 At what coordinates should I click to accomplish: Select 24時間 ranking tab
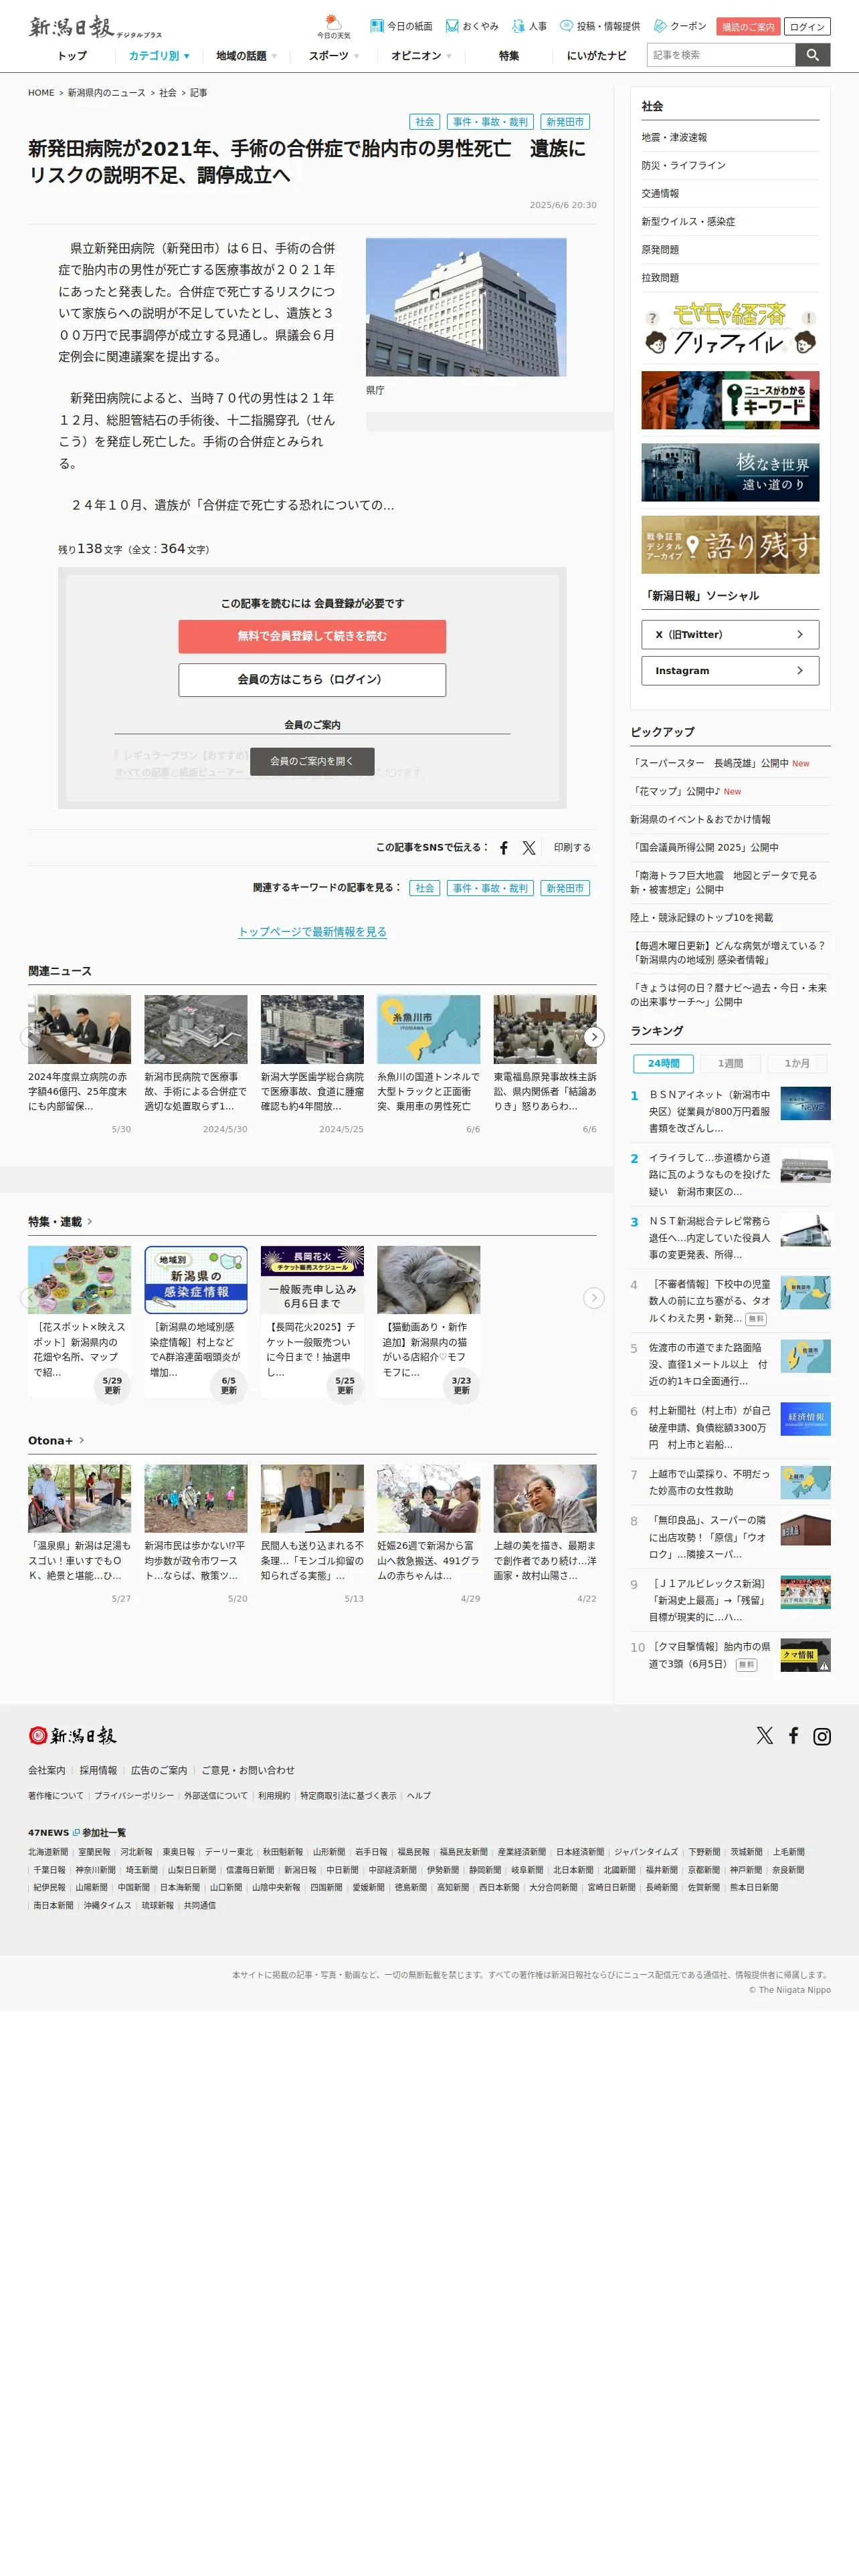tap(663, 1063)
